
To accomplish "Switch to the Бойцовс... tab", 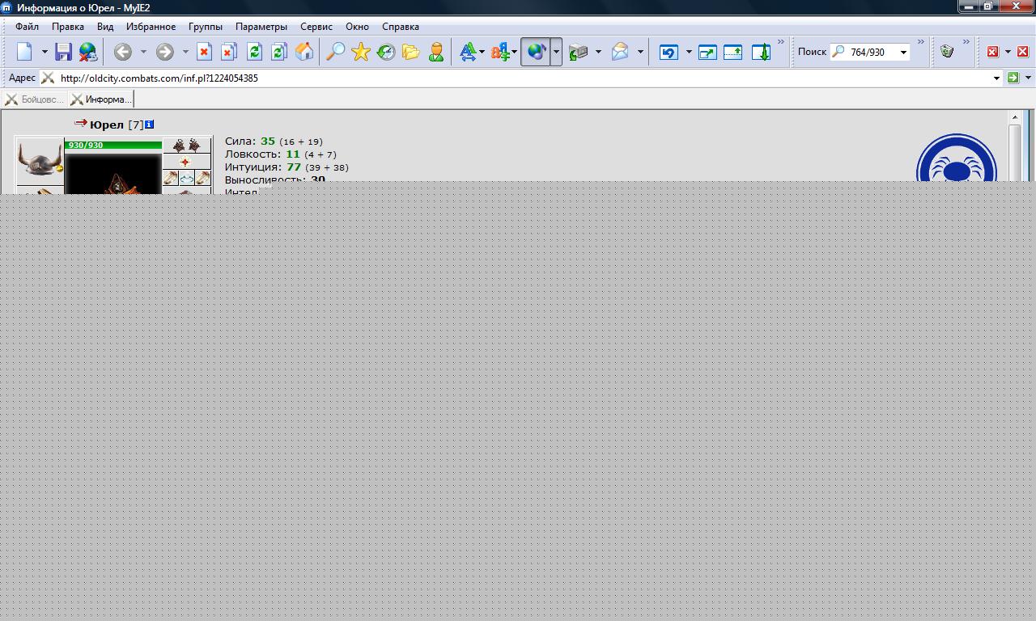I will coord(34,99).
